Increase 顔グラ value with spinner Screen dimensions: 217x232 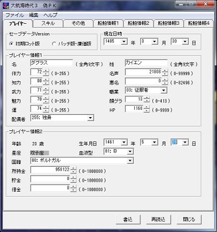[146, 98]
